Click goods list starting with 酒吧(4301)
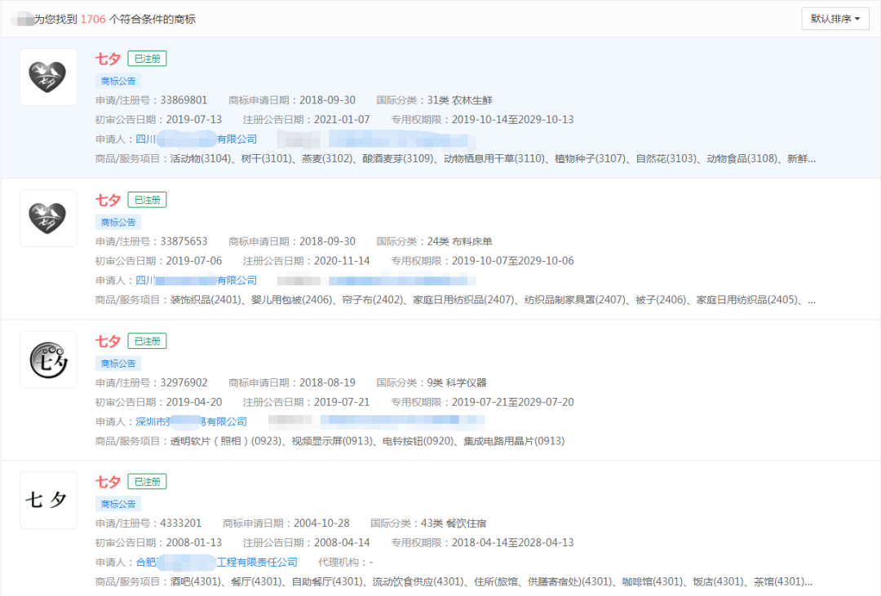Screen dimensions: 881x596 pos(491,581)
